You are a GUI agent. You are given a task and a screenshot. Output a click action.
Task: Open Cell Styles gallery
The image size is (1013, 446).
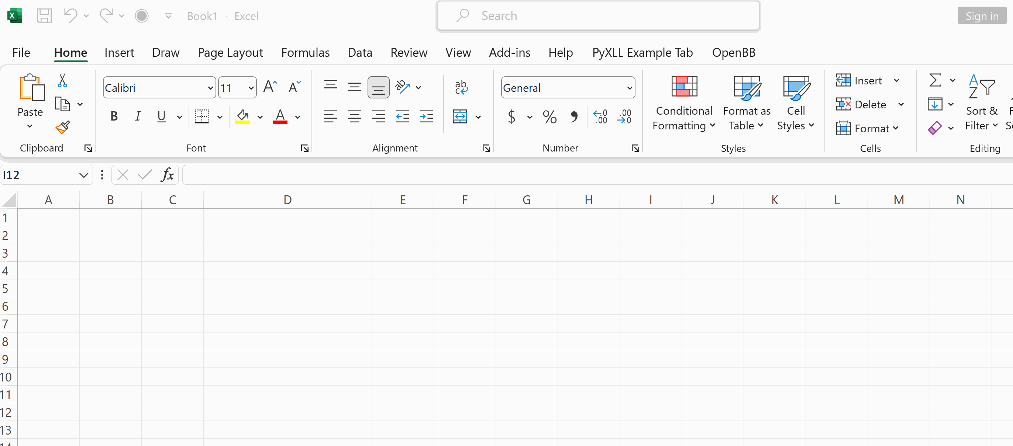click(796, 103)
